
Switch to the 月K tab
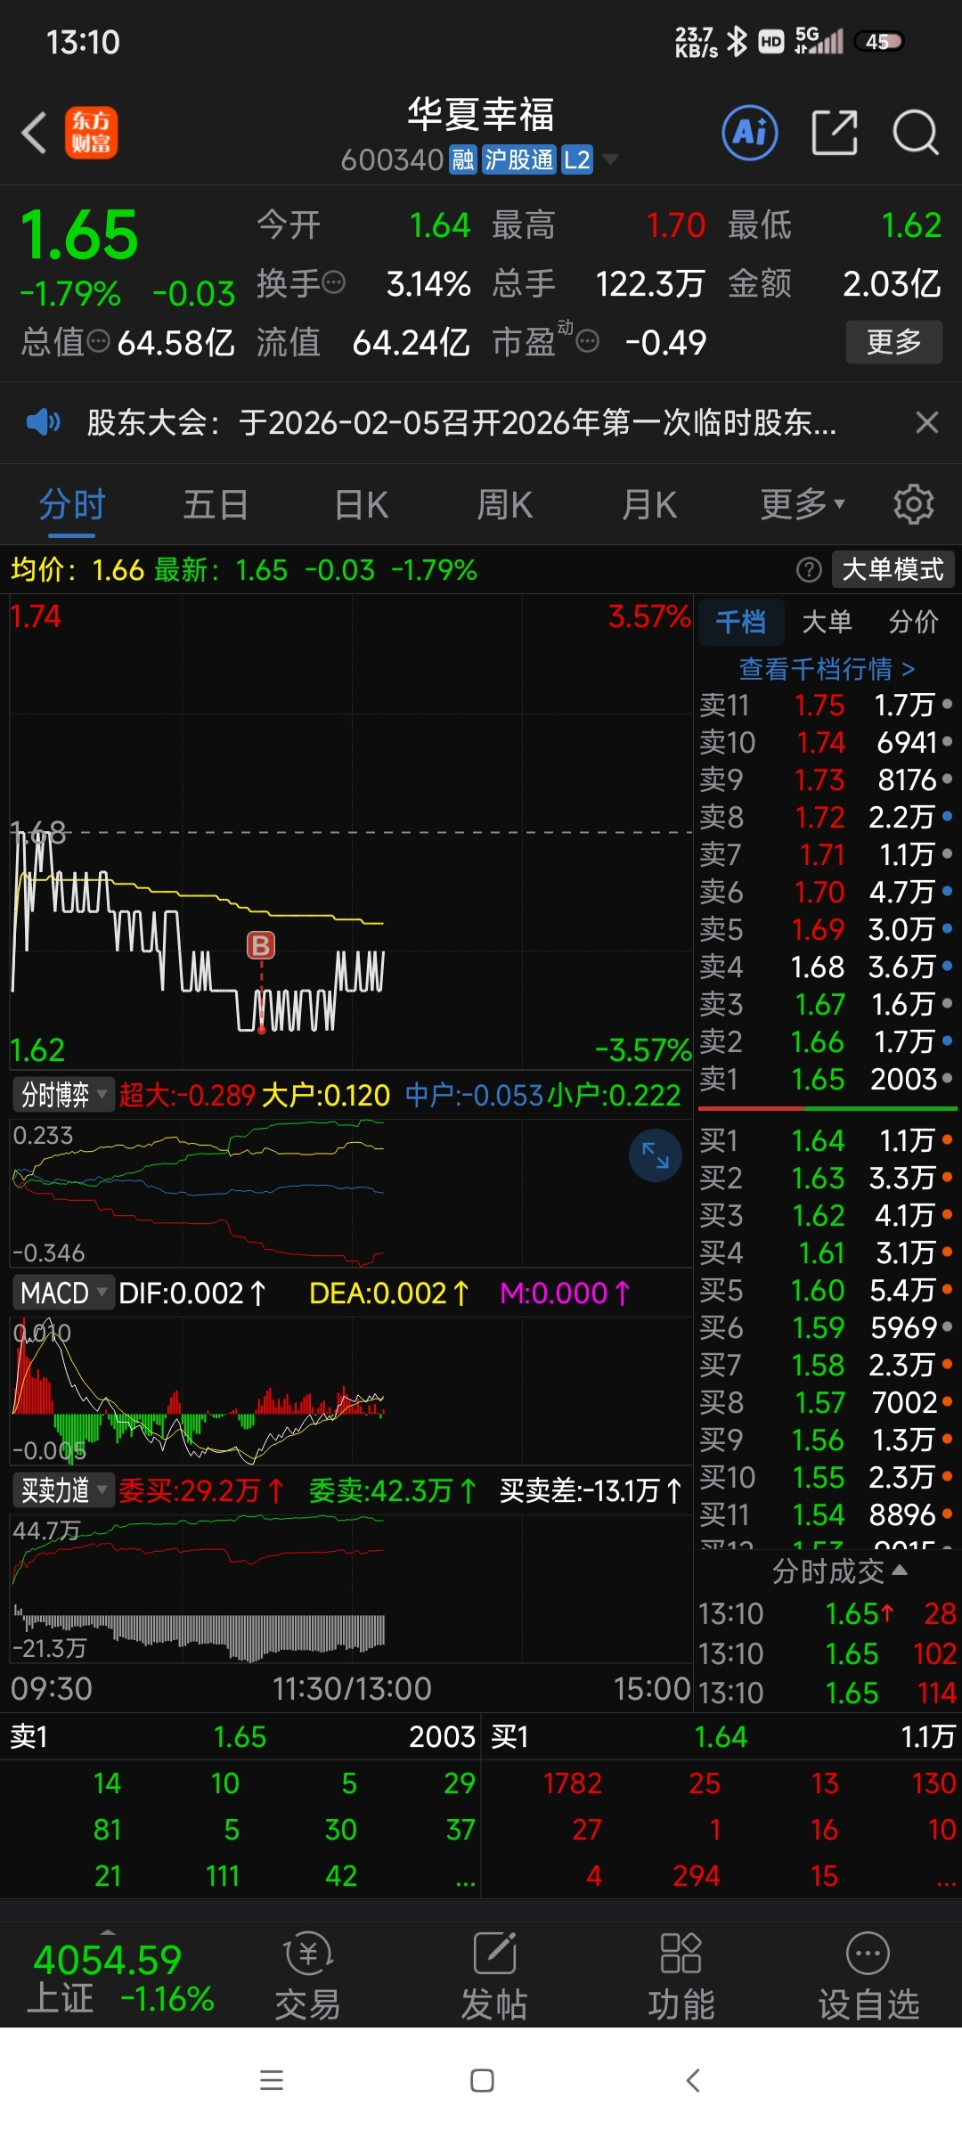pos(649,504)
